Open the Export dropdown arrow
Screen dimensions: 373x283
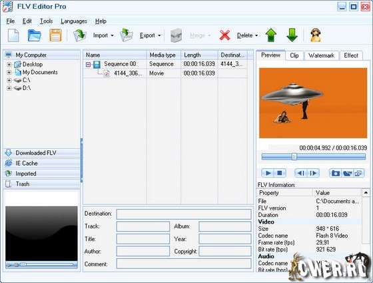159,35
